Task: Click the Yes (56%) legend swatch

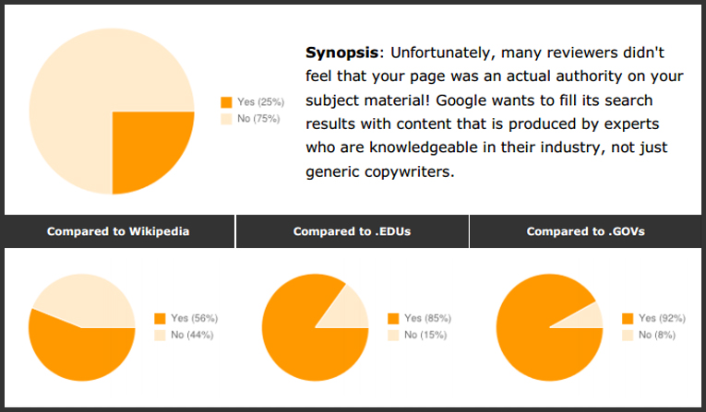Action: 161,318
